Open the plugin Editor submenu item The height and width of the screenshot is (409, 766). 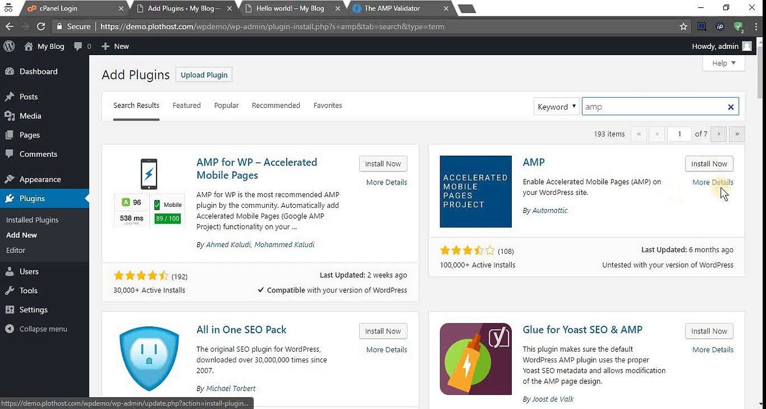[x=16, y=250]
